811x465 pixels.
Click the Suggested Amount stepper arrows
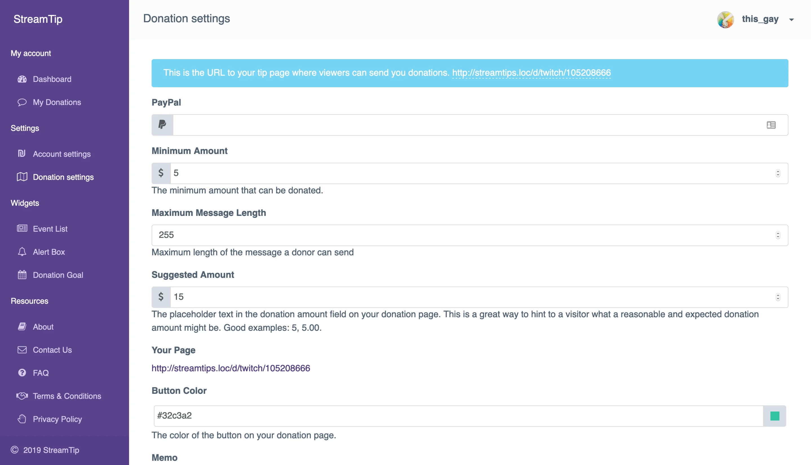(778, 297)
